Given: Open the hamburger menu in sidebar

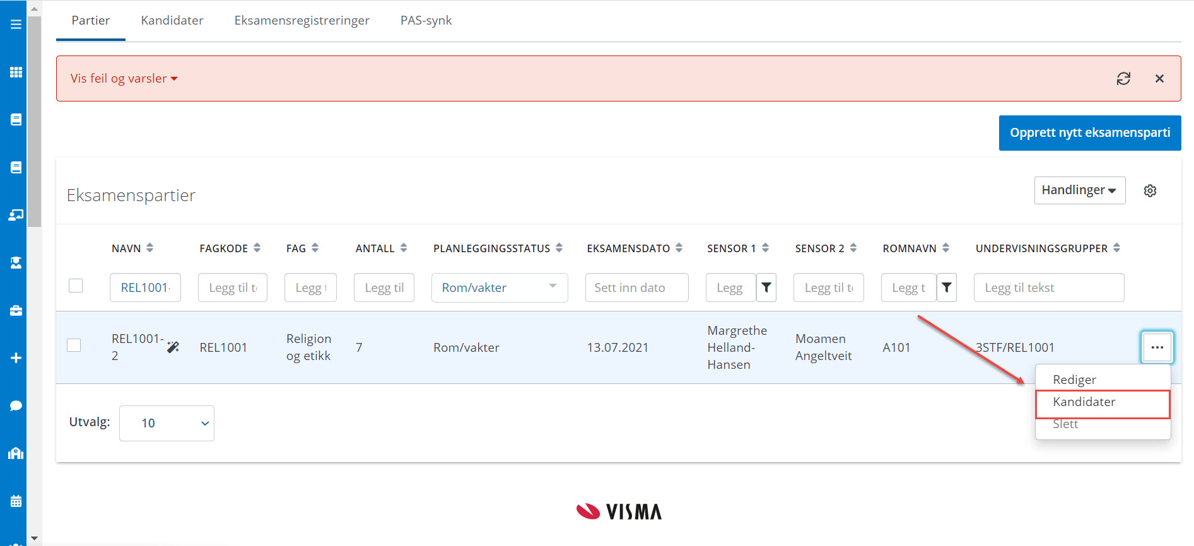Looking at the screenshot, I should [x=16, y=24].
